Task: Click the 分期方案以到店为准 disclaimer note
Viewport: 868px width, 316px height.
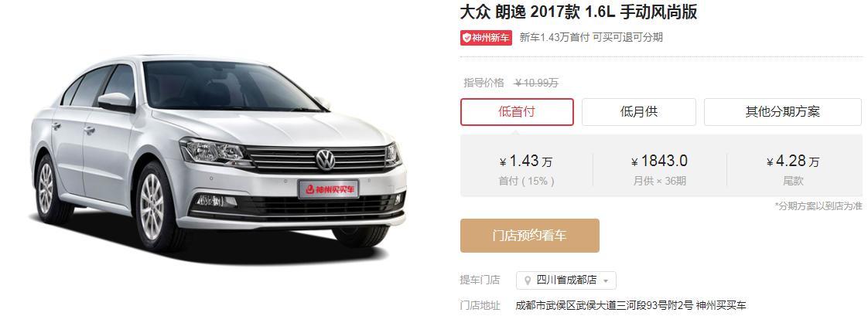Action: coord(818,206)
